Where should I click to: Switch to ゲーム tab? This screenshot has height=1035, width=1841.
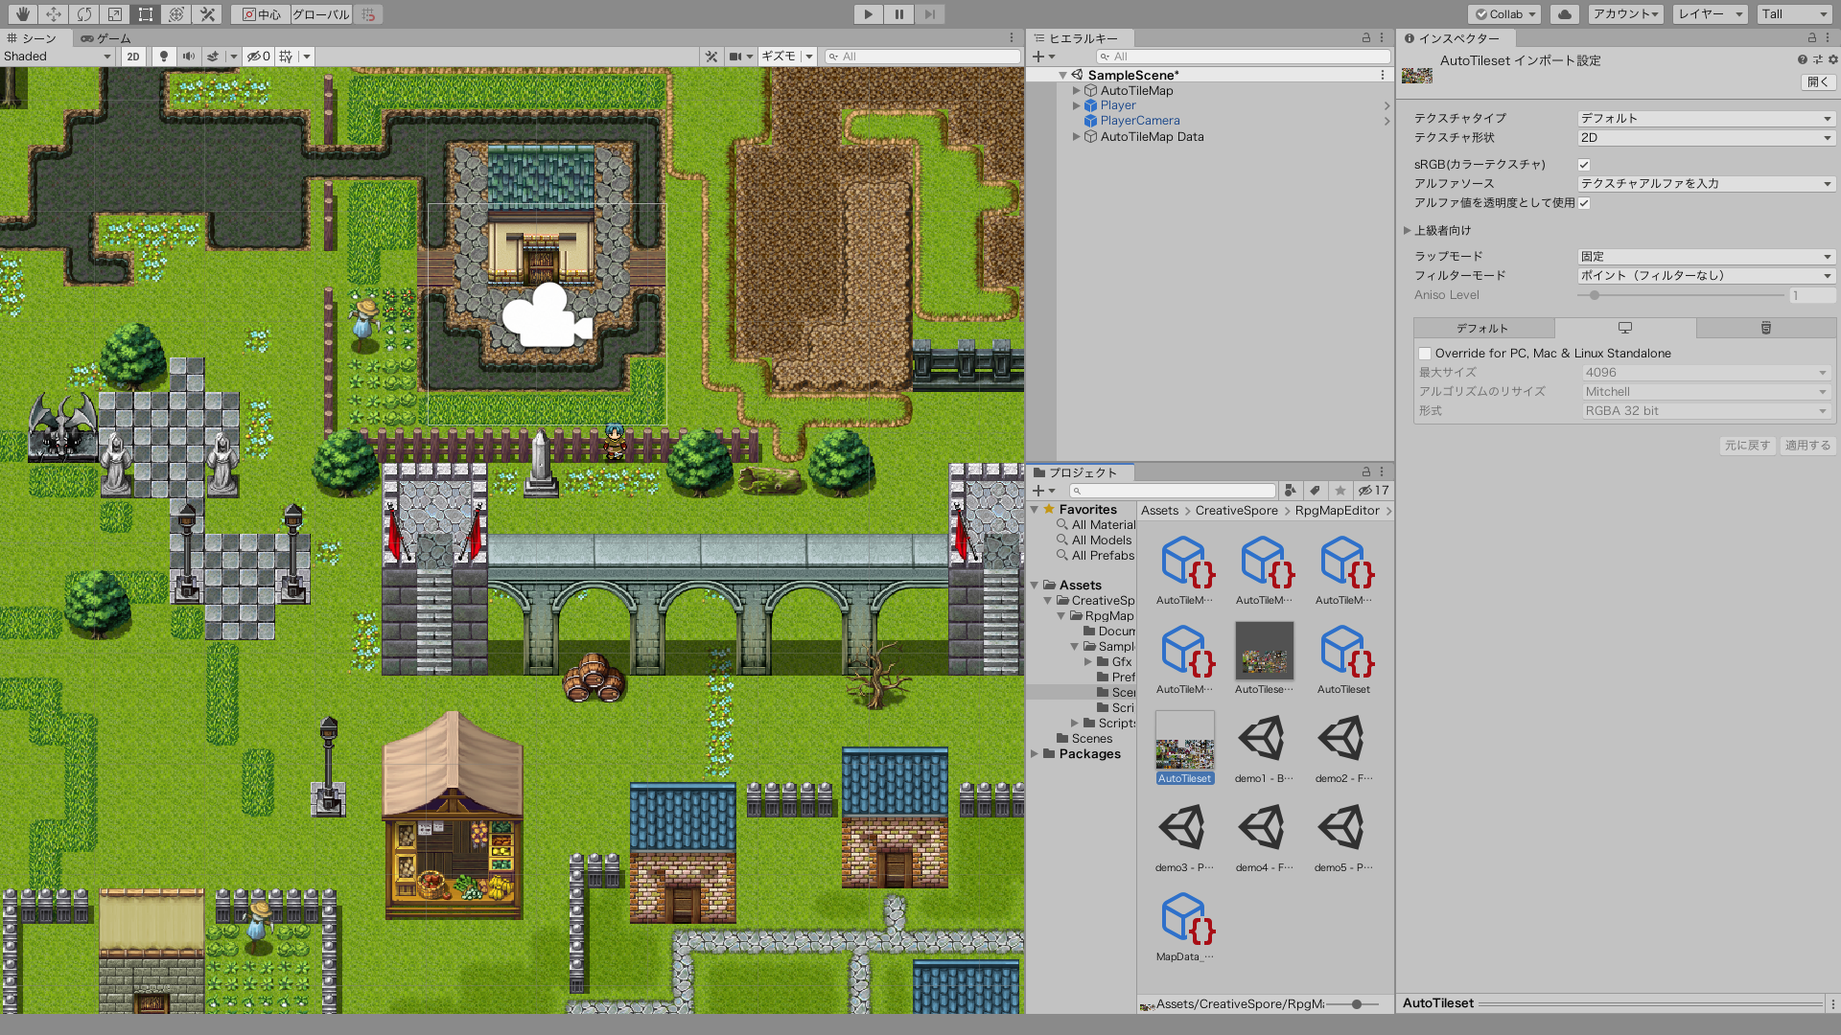105,38
